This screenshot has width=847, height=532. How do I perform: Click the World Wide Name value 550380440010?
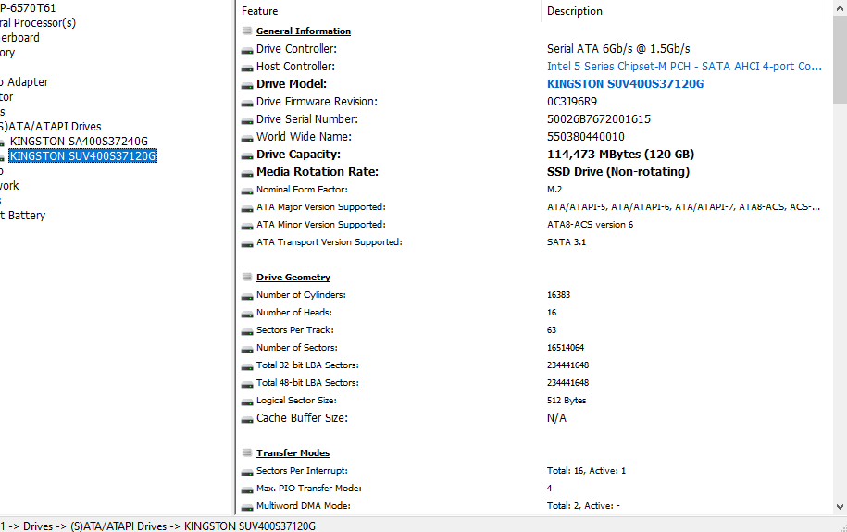tap(586, 137)
